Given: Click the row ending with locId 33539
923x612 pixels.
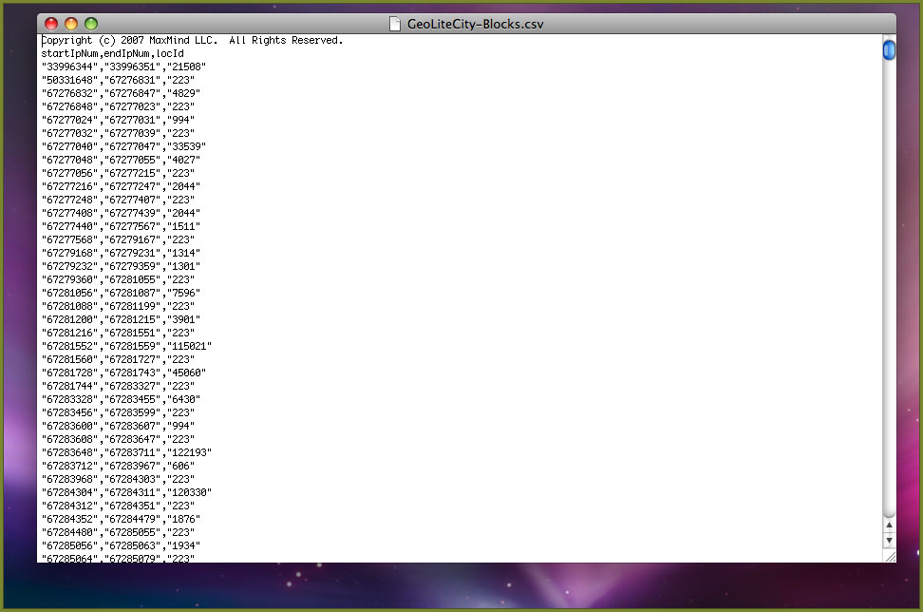Looking at the screenshot, I should pyautogui.click(x=123, y=147).
